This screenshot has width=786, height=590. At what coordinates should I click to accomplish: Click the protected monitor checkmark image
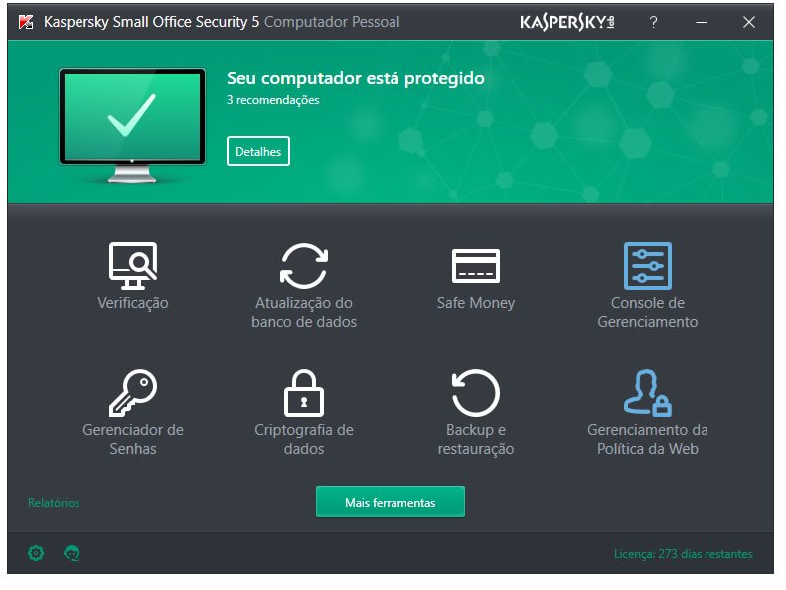(132, 125)
